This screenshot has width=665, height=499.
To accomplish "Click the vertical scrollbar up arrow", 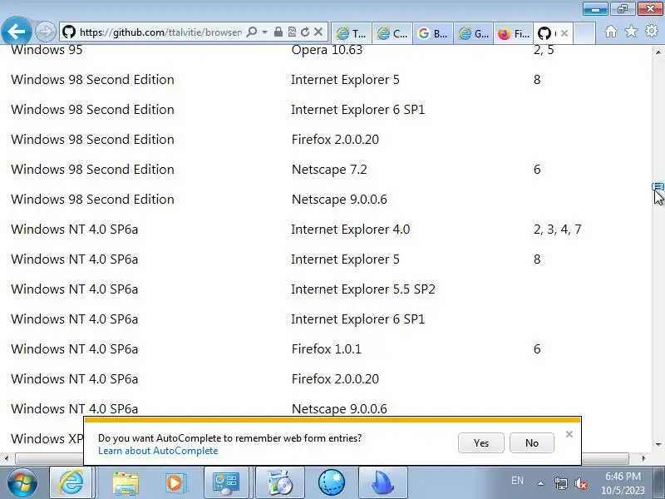I will [x=658, y=52].
